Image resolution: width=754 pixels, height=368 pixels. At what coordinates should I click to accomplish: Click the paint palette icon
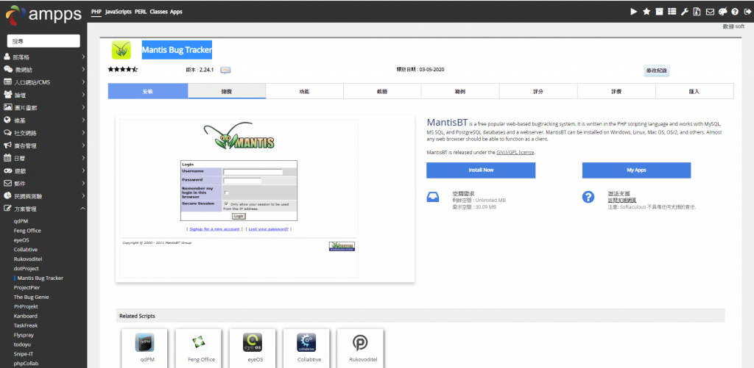(723, 12)
